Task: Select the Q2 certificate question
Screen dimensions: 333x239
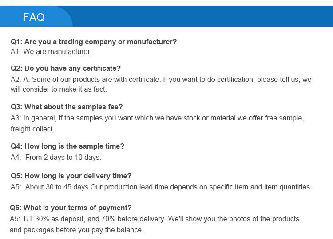Action: (x=66, y=69)
